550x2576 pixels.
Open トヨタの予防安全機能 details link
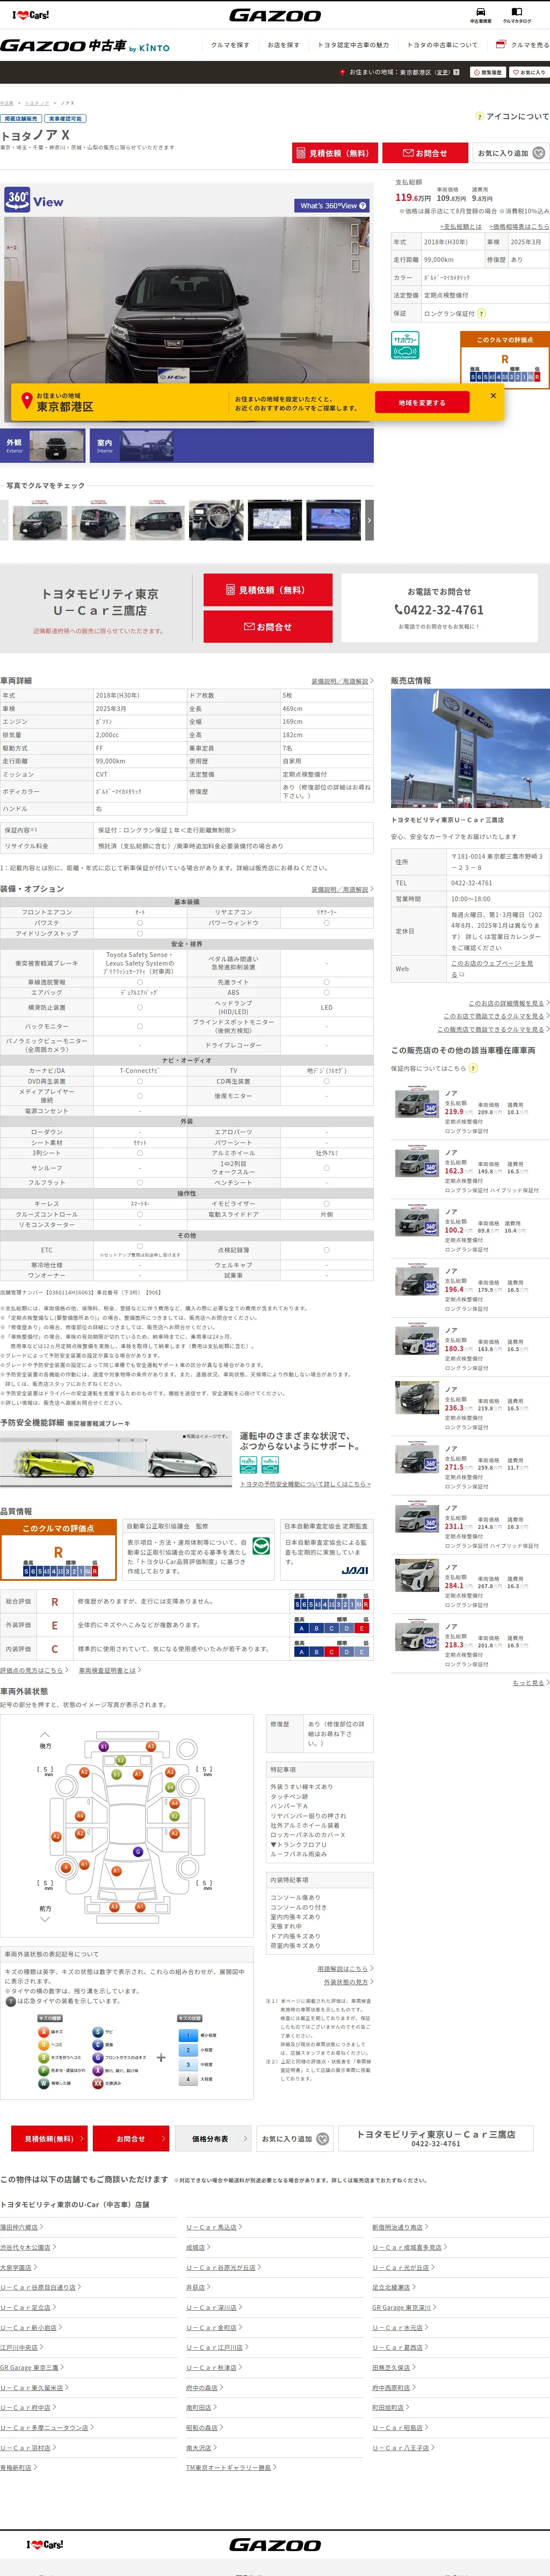[x=305, y=1484]
